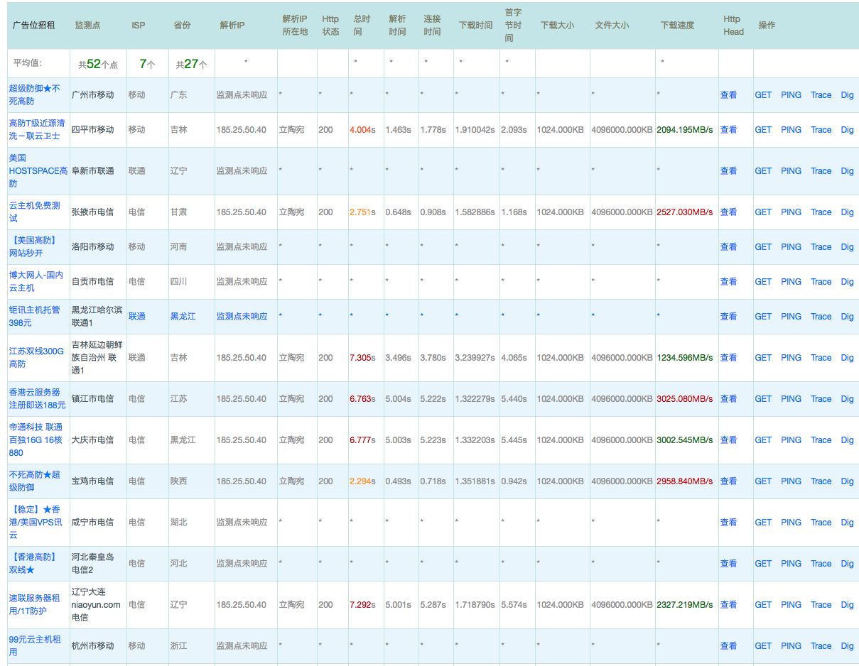859x666 pixels.
Task: Run Trace for 杭州市移动 row
Action: [821, 646]
